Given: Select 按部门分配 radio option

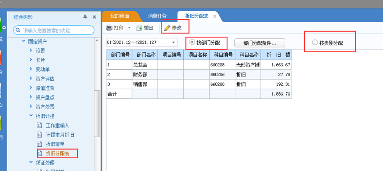Looking at the screenshot, I should [192, 42].
